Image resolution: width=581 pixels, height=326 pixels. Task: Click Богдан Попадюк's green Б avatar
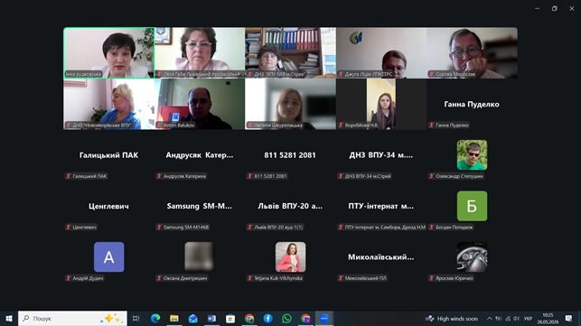472,206
